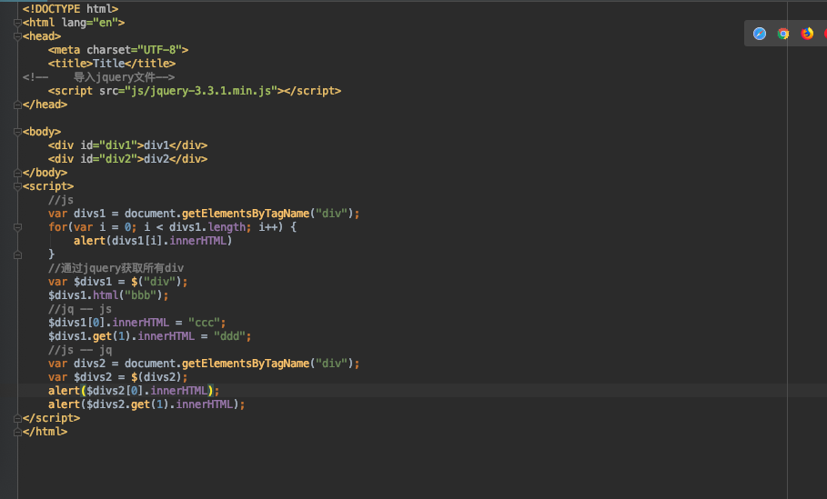The width and height of the screenshot is (827, 499).
Task: Click the div id="div2" line
Action: (x=127, y=159)
